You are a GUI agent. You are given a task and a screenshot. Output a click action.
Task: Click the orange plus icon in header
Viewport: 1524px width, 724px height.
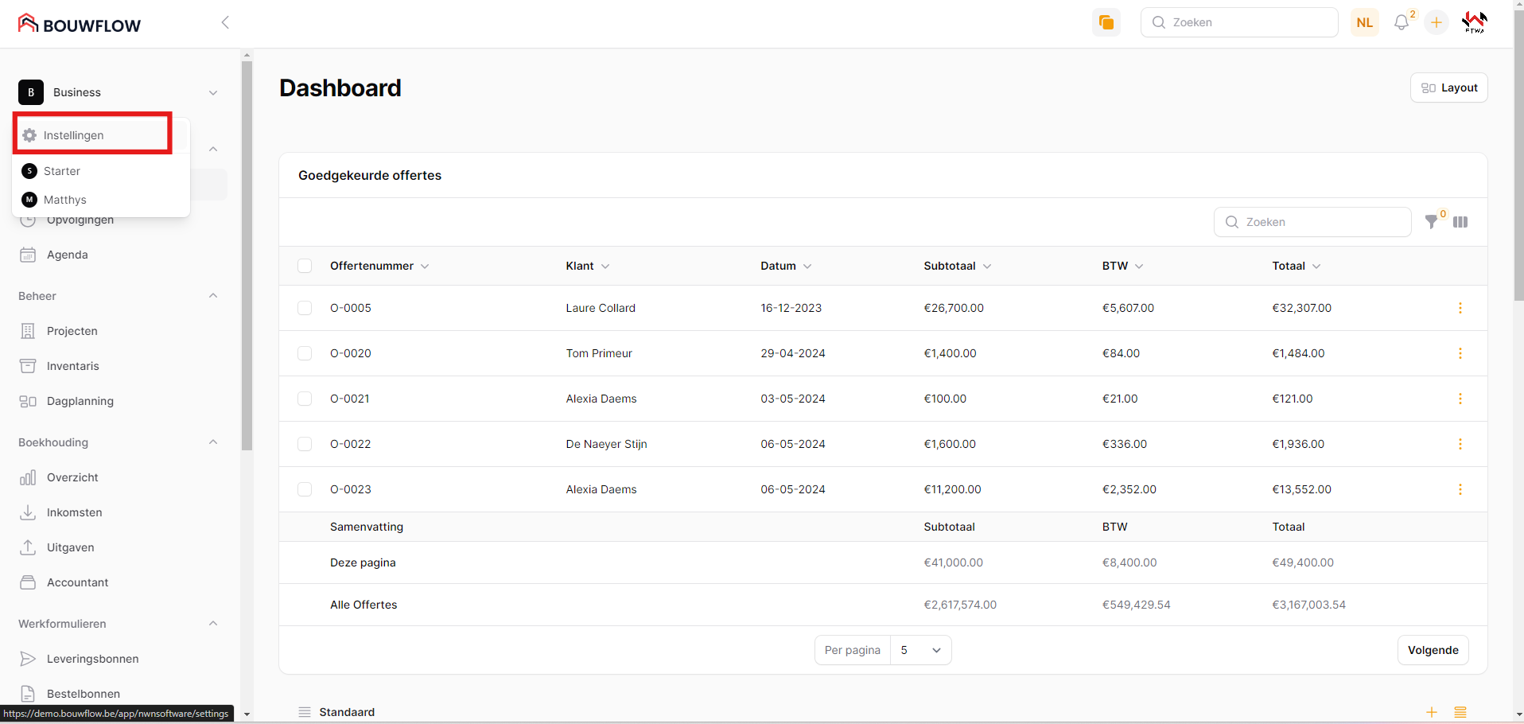(1436, 23)
